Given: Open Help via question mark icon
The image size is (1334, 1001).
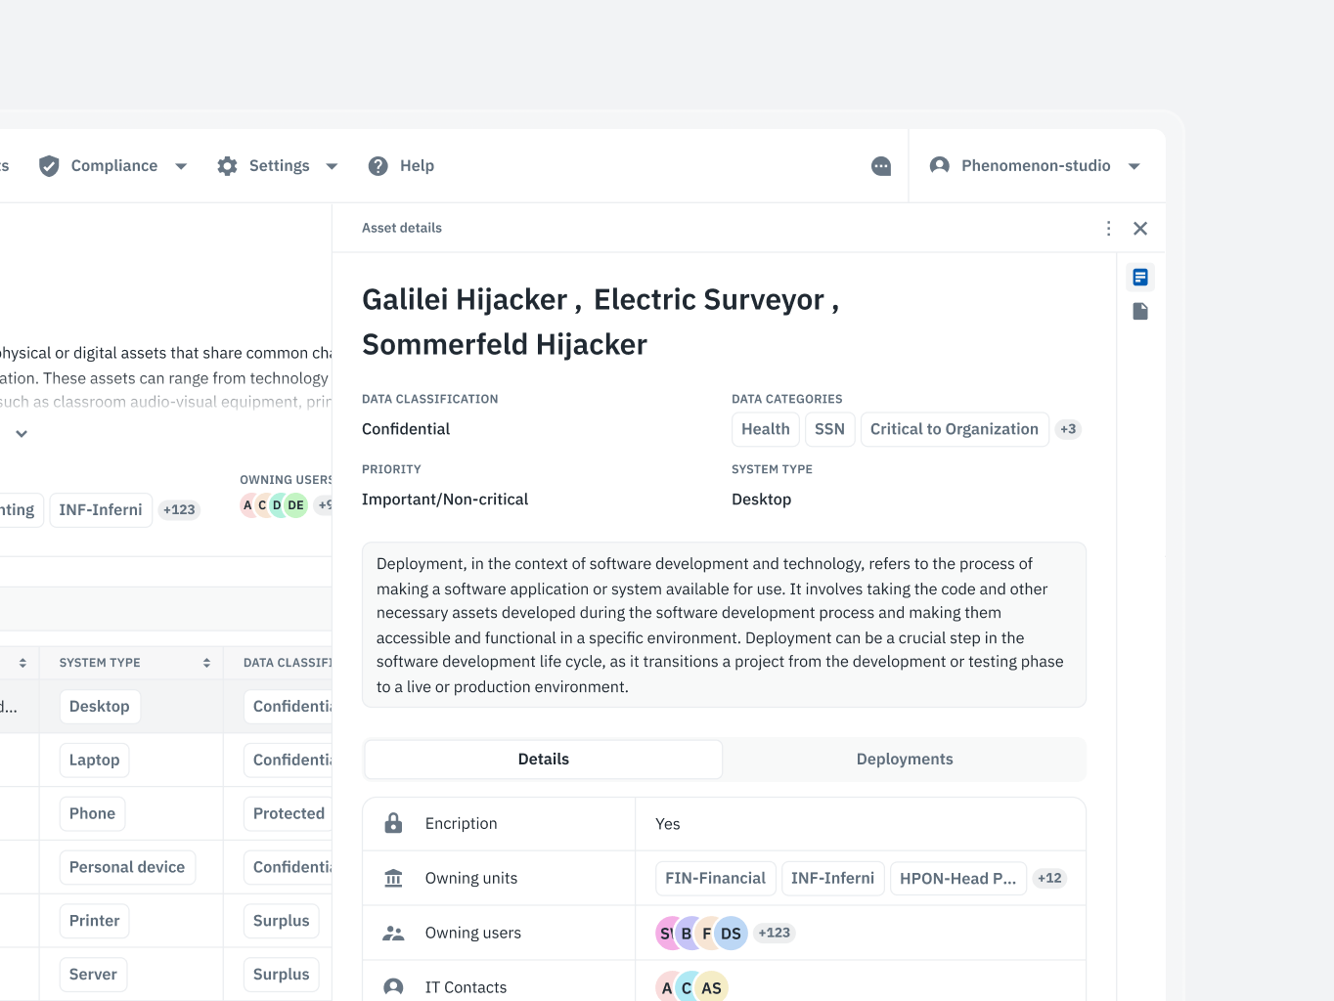Looking at the screenshot, I should pyautogui.click(x=378, y=166).
